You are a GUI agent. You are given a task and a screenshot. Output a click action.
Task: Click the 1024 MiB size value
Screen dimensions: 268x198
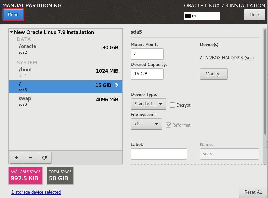pos(107,71)
